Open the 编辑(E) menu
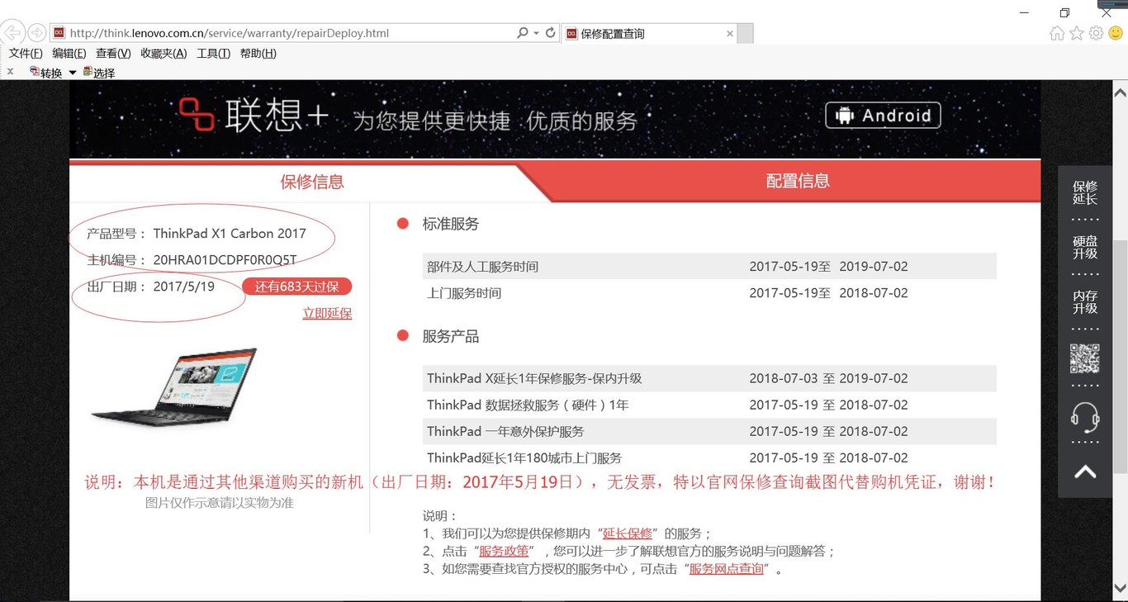This screenshot has width=1128, height=602. [69, 54]
